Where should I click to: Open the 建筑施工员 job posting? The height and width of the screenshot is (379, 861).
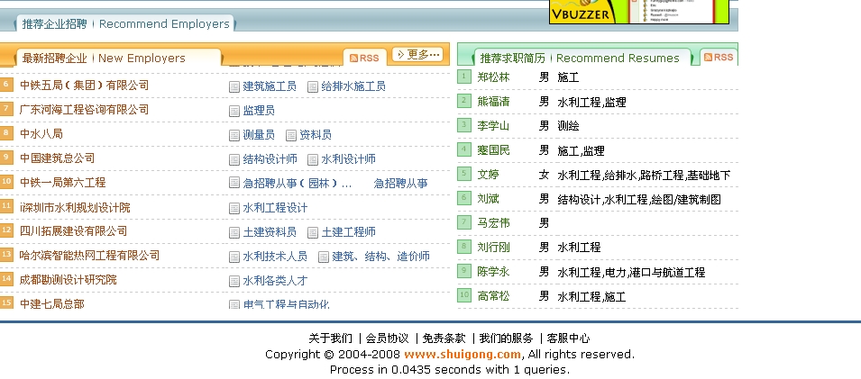tap(270, 86)
